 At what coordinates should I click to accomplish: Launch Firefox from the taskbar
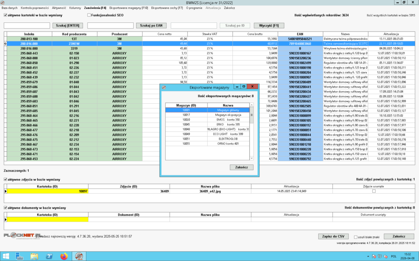pyautogui.click(x=63, y=256)
